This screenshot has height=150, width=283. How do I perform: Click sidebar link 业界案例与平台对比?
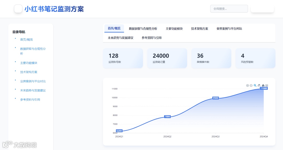pos(33,81)
